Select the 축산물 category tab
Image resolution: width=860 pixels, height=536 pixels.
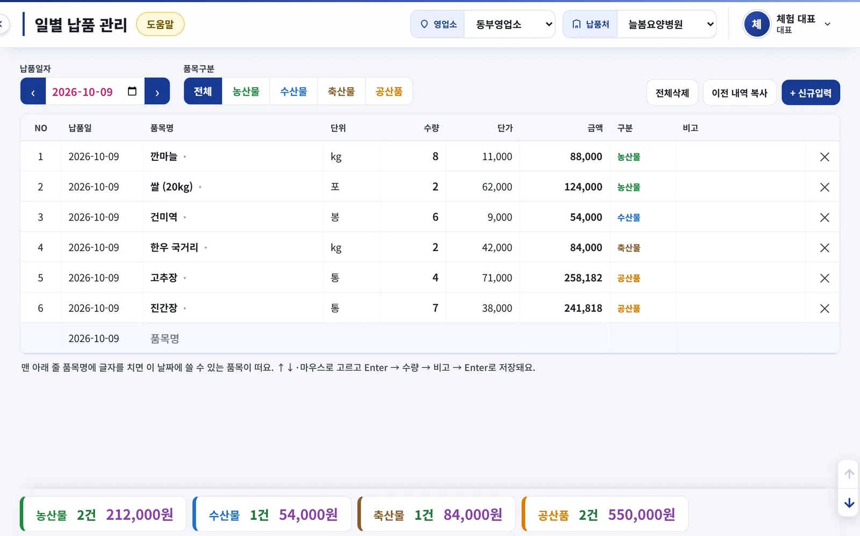tap(341, 91)
